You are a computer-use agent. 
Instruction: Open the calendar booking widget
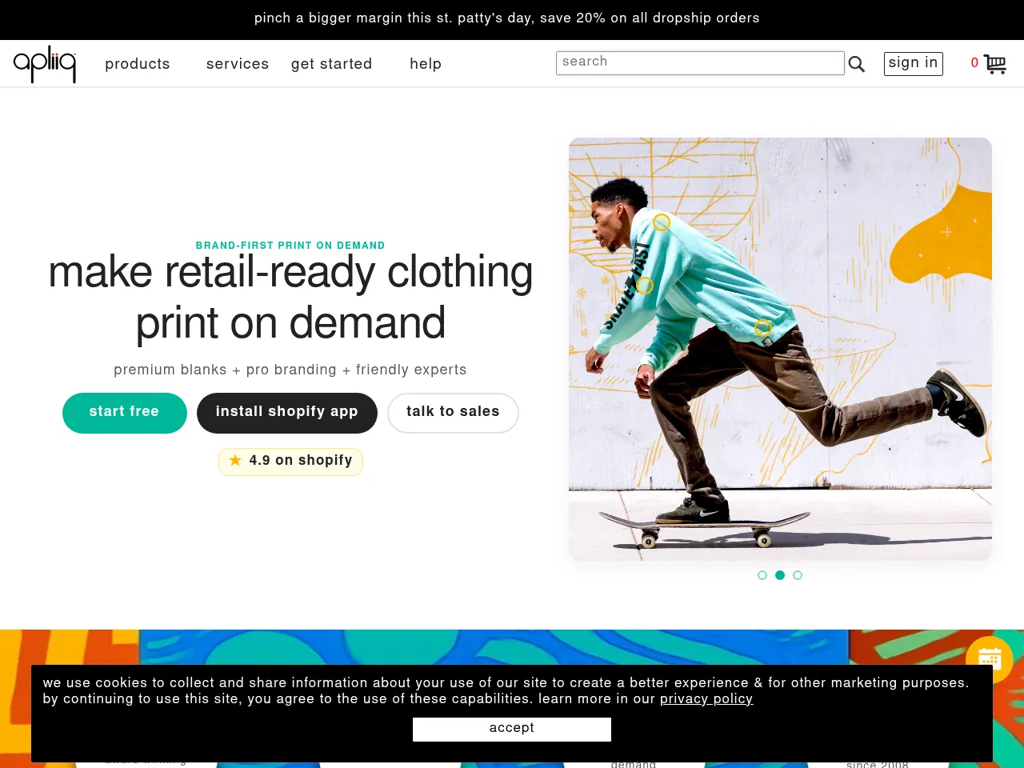click(990, 658)
